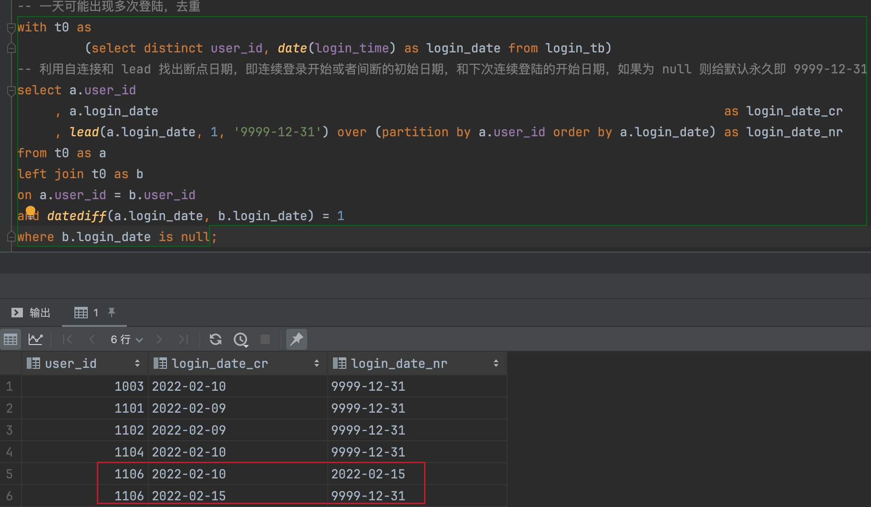
Task: Go to previous page of results
Action: coord(92,339)
